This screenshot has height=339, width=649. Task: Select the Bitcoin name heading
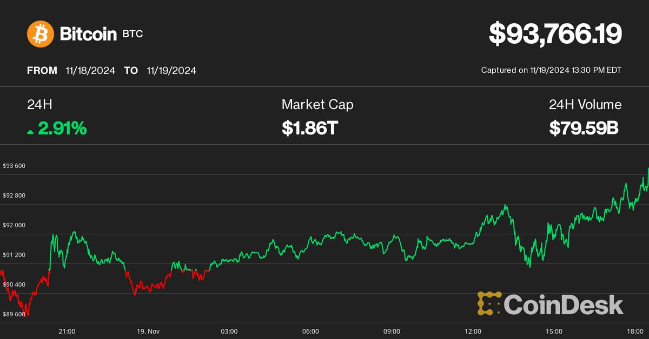[88, 34]
